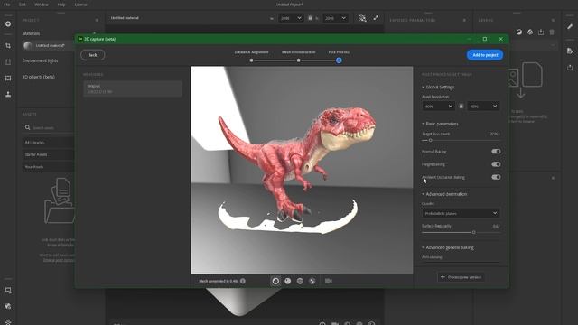
Task: Open the File menu
Action: coord(6,5)
